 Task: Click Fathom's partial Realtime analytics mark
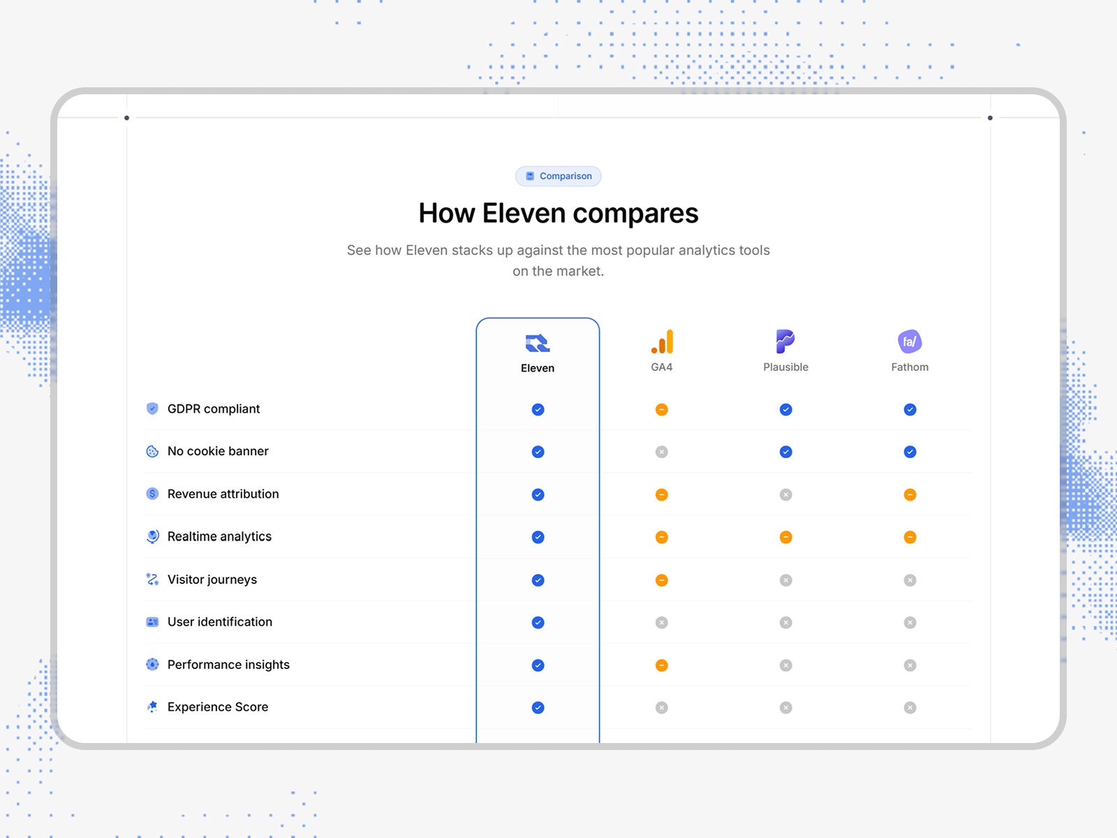point(910,537)
